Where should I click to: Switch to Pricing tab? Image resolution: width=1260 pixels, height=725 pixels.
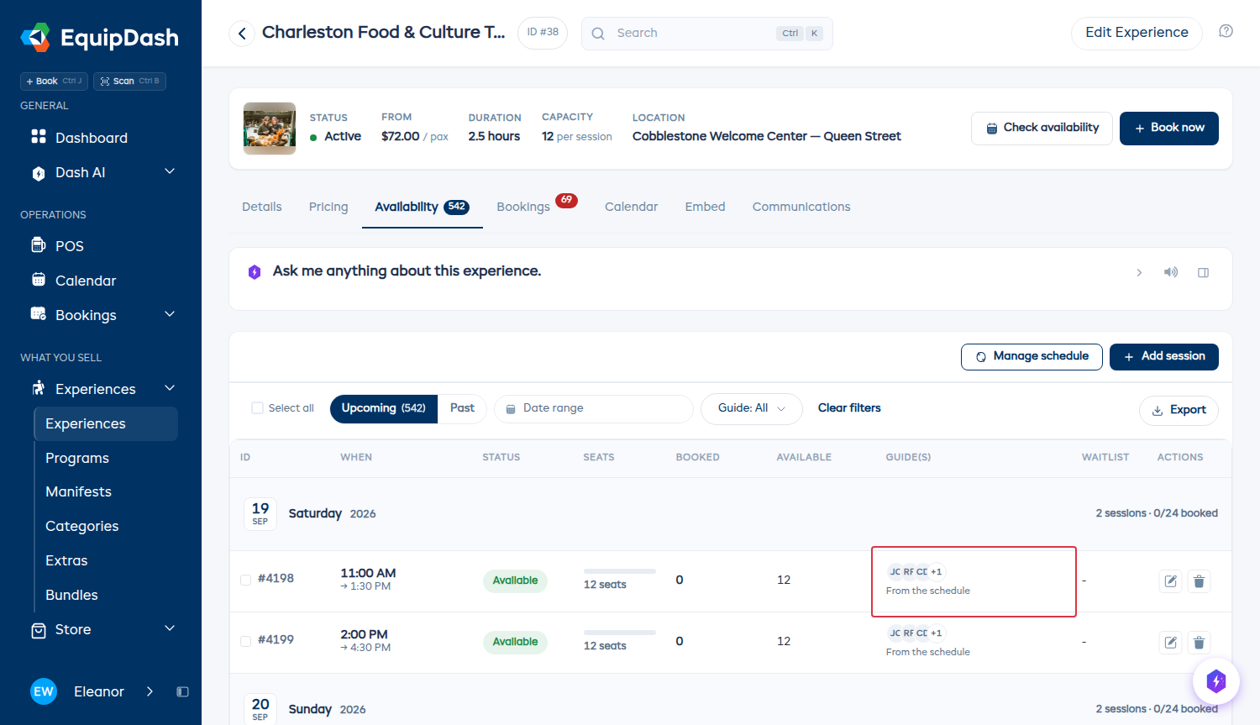point(328,207)
